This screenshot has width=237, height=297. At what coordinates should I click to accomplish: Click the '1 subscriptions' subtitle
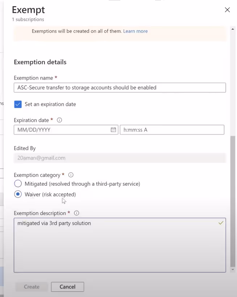[x=28, y=19]
